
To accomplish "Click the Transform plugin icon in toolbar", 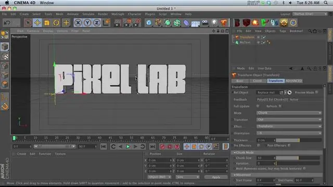I will [223, 23].
